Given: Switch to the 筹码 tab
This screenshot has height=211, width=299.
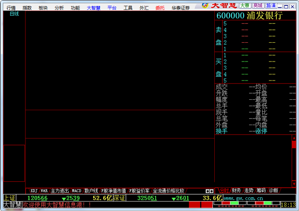Looking at the screenshot, I should tap(261, 190).
